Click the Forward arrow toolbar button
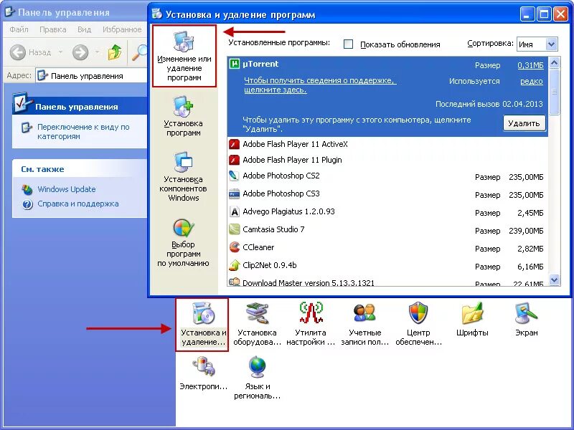This screenshot has height=430, width=574. [x=80, y=52]
